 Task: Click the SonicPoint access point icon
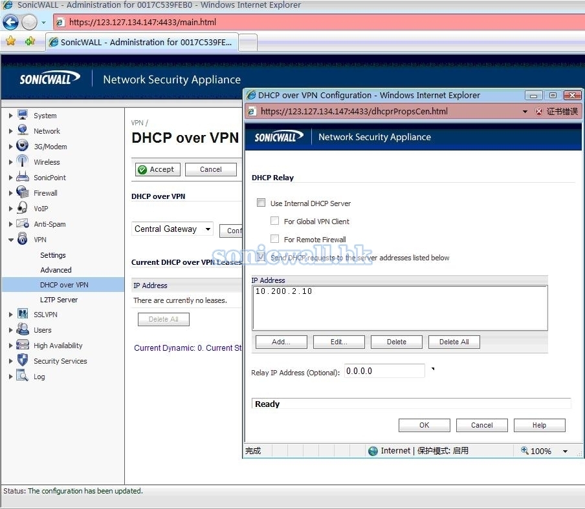tap(23, 177)
